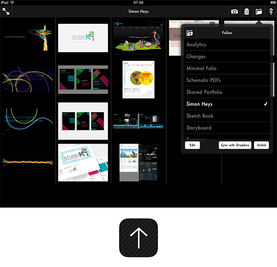The width and height of the screenshot is (277, 267).
Task: Click Sync with Dropbox button
Action: pyautogui.click(x=235, y=145)
